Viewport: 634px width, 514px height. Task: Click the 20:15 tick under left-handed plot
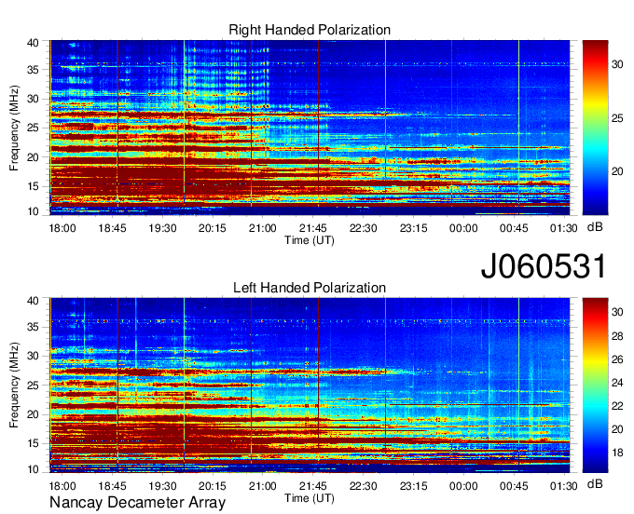(x=213, y=486)
